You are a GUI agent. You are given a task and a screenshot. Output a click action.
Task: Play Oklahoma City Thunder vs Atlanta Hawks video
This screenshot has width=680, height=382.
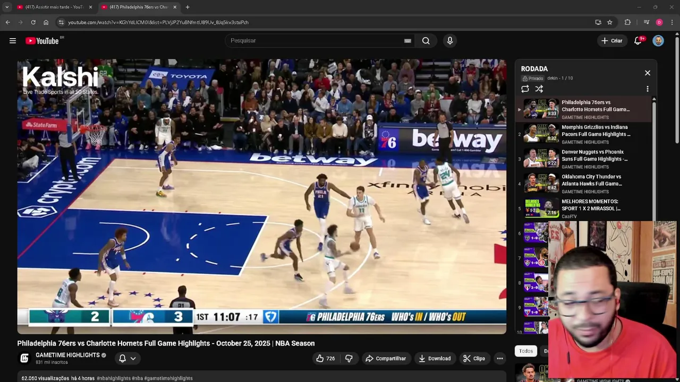coord(583,184)
